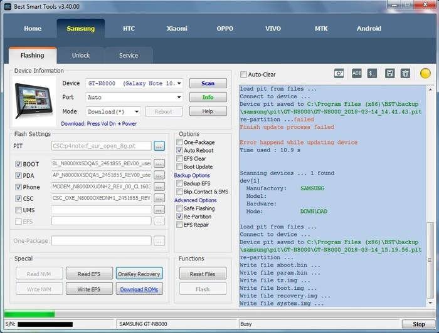
Task: Click the screenshot camera icon in log toolbar
Action: pyautogui.click(x=339, y=73)
